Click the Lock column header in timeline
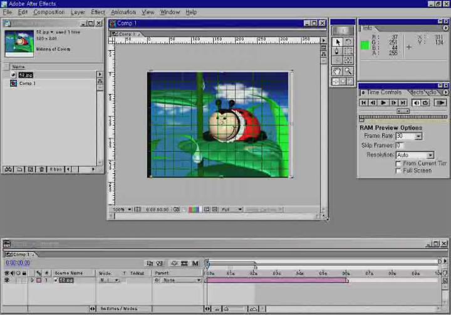Viewport: 451px width, 315px height. (x=24, y=273)
